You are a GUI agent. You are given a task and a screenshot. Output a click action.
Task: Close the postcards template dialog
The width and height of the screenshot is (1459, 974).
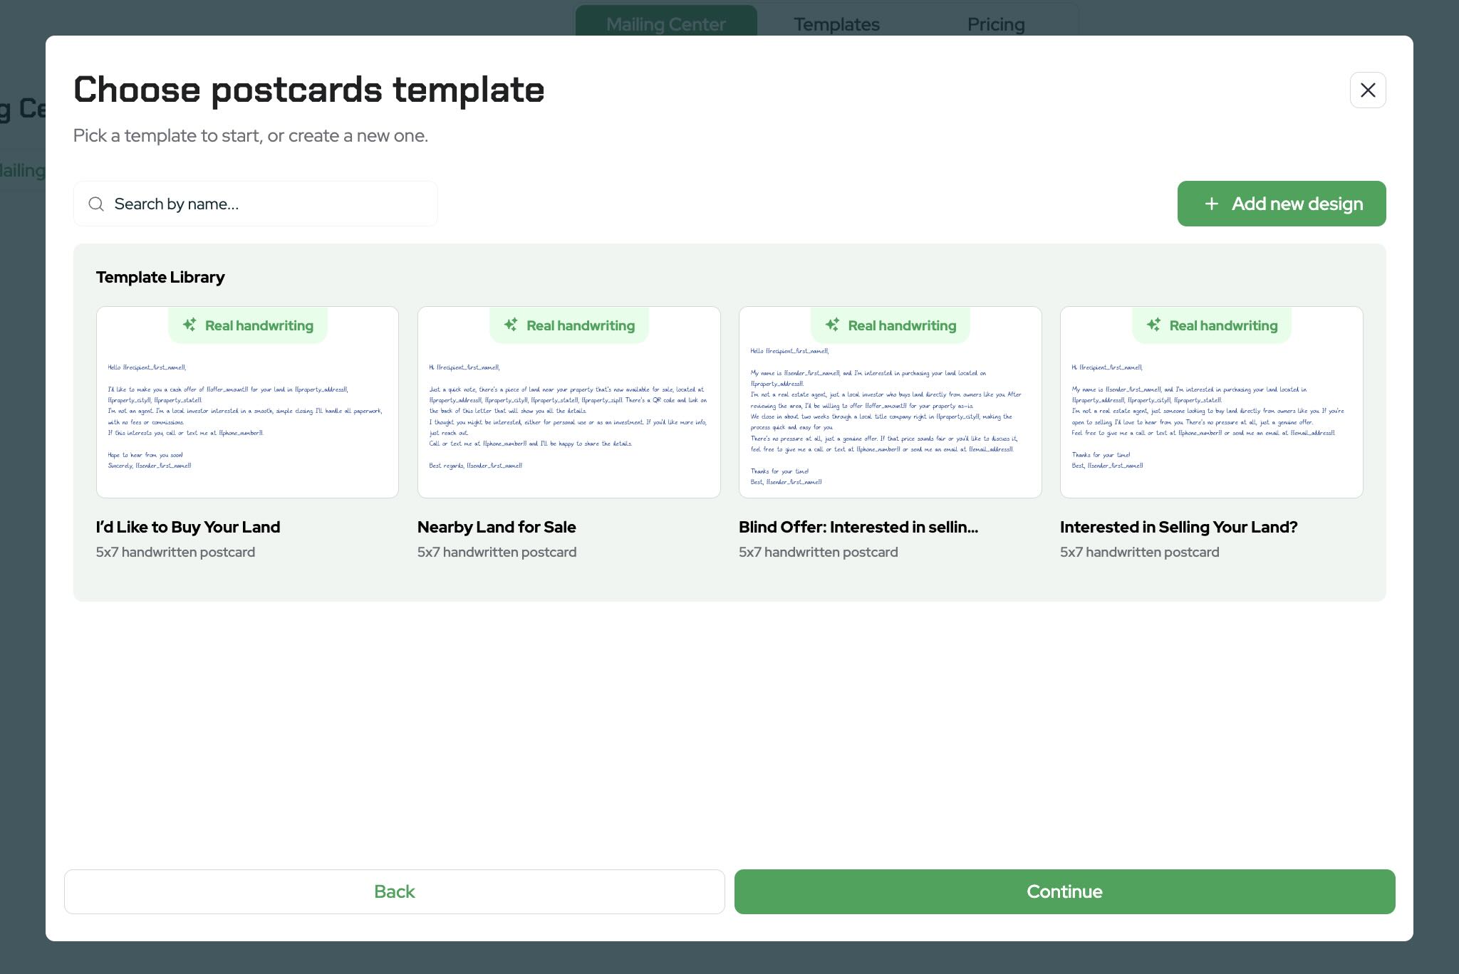click(x=1367, y=90)
